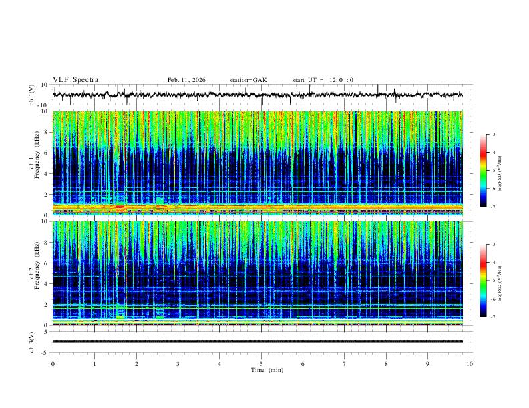Click the ch.1 spectrogram panel
Viewport: 529px width, 408px height.
point(257,163)
